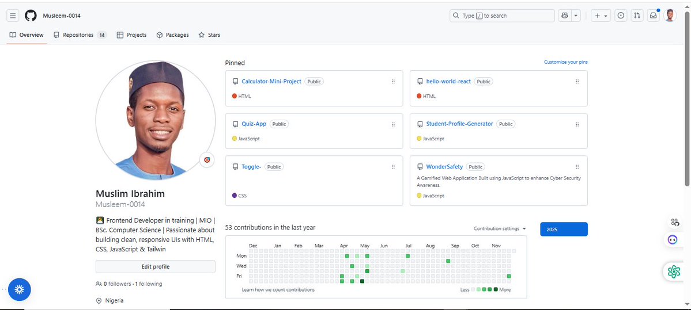This screenshot has width=691, height=310.
Task: Click the lightest gray legend square
Action: pyautogui.click(x=473, y=289)
